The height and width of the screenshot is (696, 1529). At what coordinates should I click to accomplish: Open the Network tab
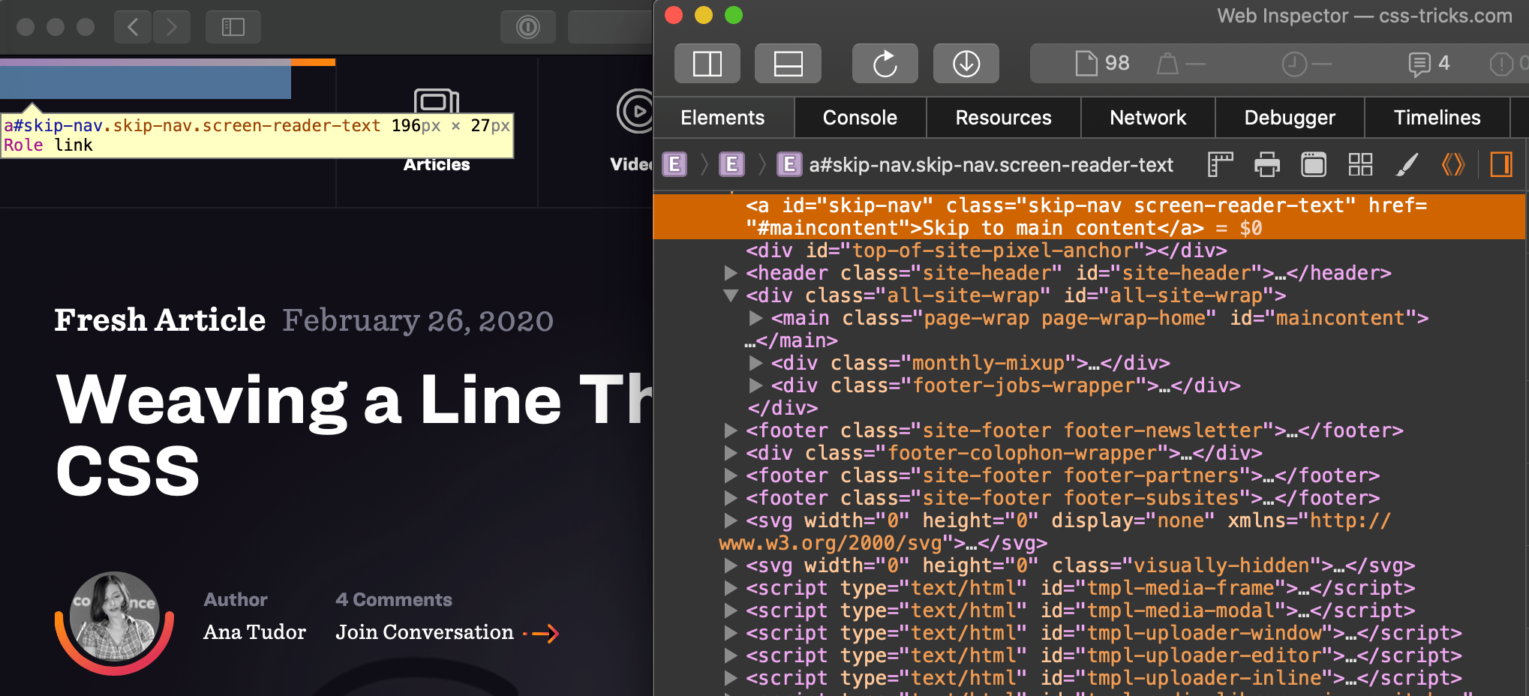pyautogui.click(x=1148, y=118)
